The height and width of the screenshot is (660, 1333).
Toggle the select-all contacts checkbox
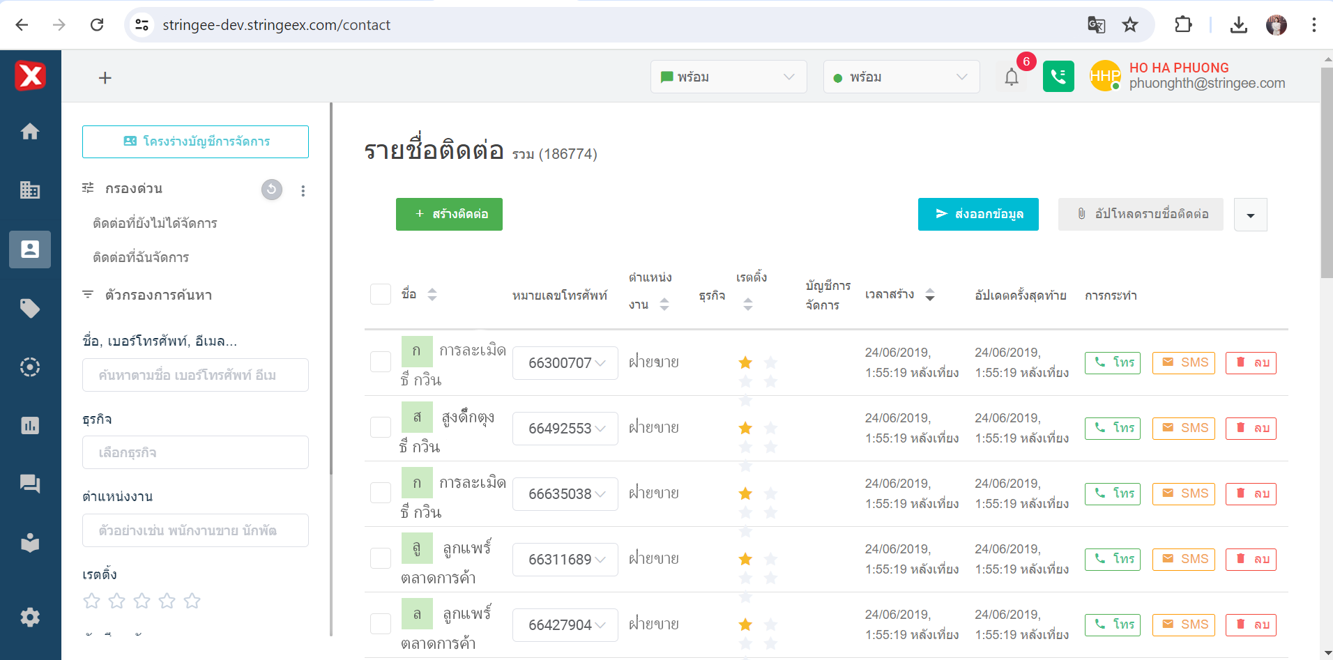[381, 294]
